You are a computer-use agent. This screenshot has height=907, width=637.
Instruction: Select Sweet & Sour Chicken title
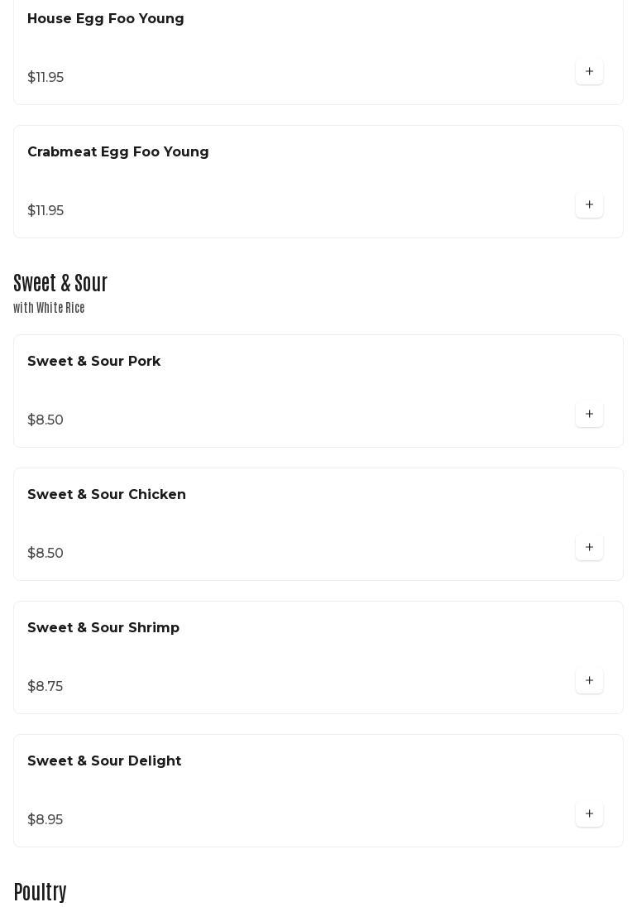(x=107, y=495)
